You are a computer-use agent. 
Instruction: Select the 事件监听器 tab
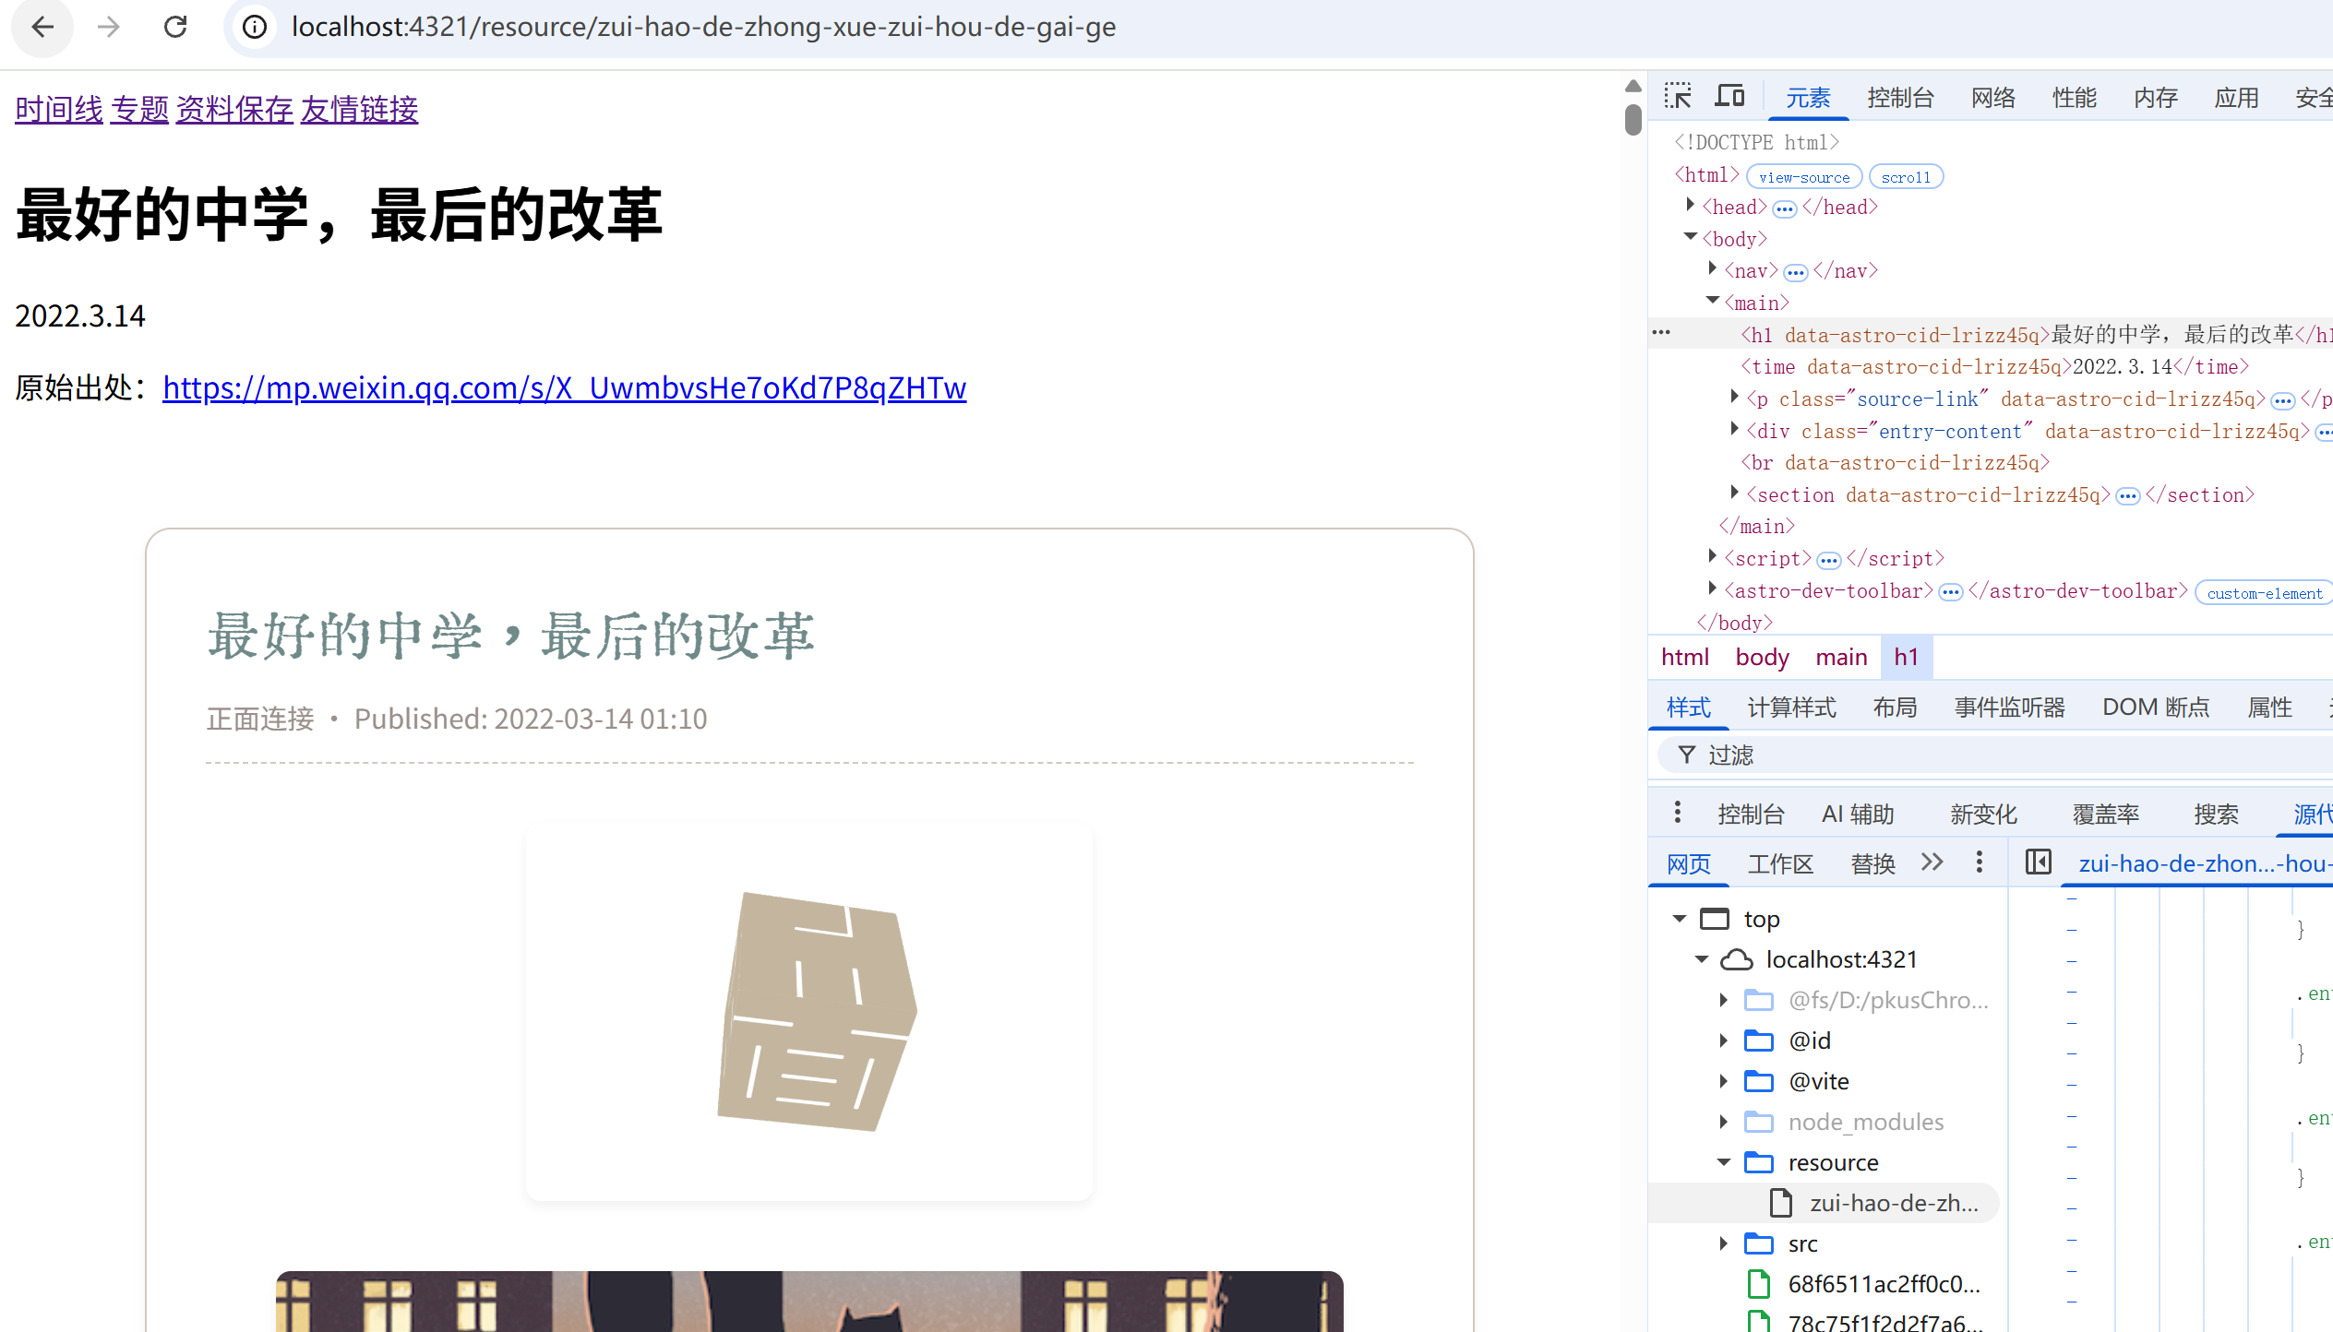coord(2010,708)
